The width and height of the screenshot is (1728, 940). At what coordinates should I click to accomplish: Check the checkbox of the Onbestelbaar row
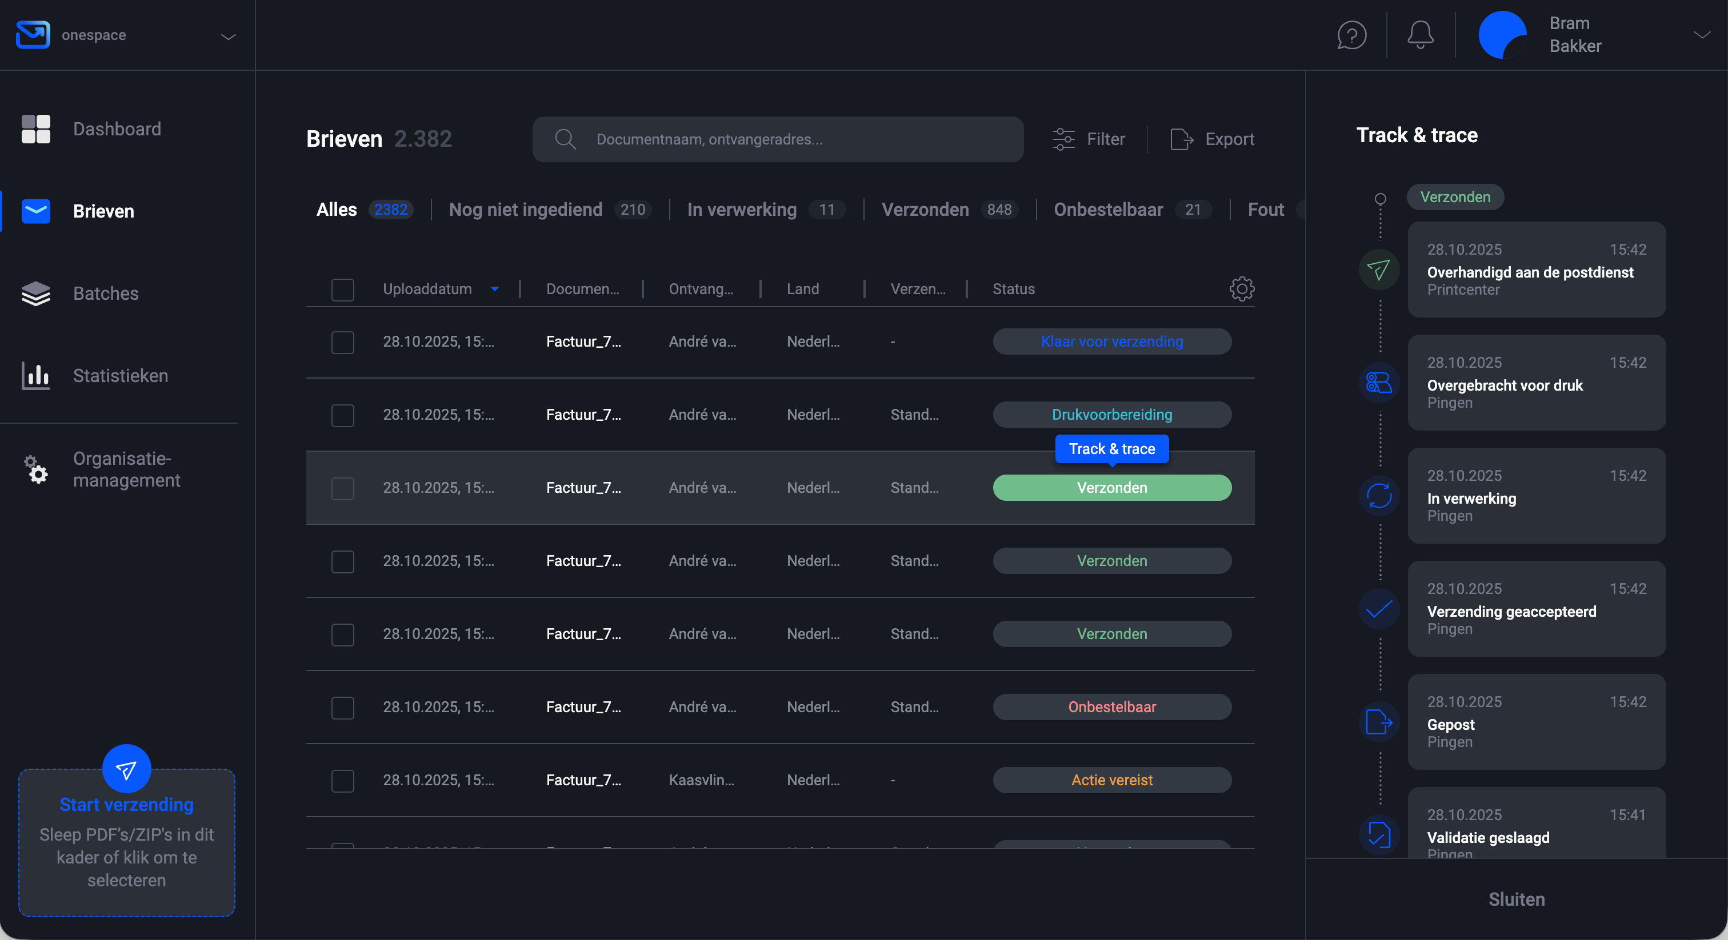tap(343, 708)
